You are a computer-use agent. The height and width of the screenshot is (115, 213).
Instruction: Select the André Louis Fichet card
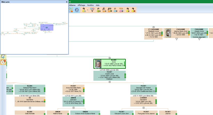coord(109,76)
